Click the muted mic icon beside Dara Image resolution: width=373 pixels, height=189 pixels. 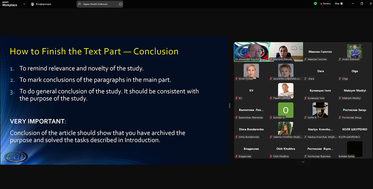coord(306,79)
